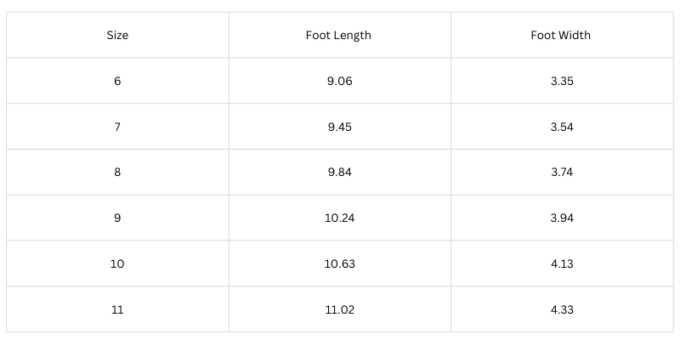
Task: Click the 3.54 foot width cell
Action: (x=561, y=127)
